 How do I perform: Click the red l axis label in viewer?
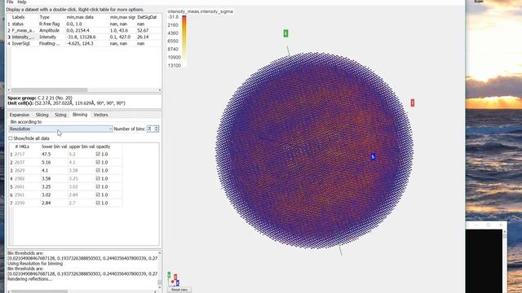point(413,103)
